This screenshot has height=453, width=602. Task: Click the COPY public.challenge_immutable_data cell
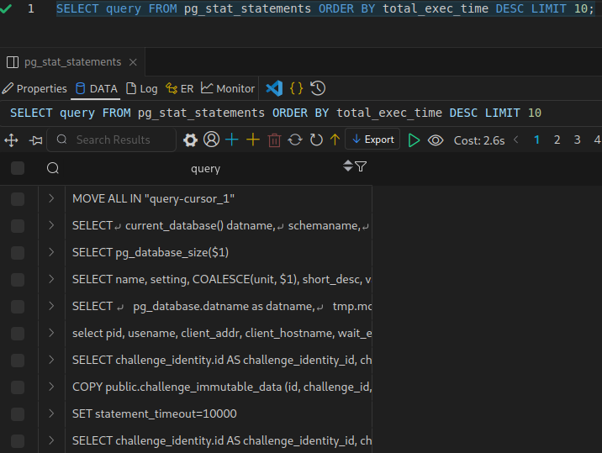pyautogui.click(x=219, y=387)
